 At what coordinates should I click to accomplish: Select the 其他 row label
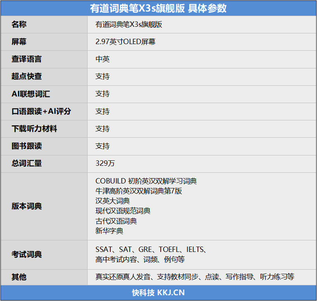point(19,277)
